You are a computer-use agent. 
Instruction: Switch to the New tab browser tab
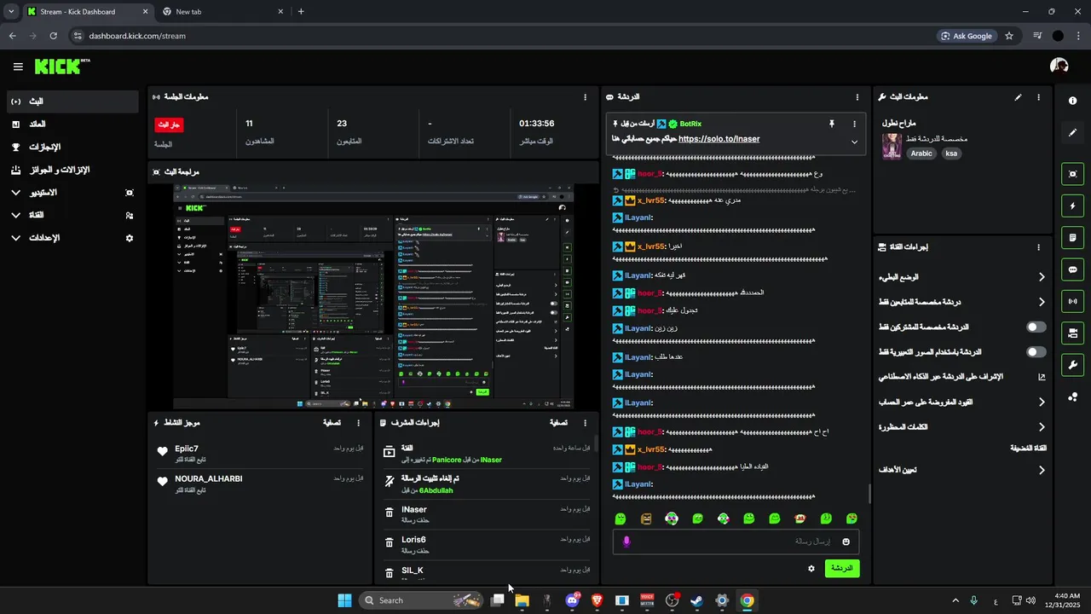pos(223,12)
